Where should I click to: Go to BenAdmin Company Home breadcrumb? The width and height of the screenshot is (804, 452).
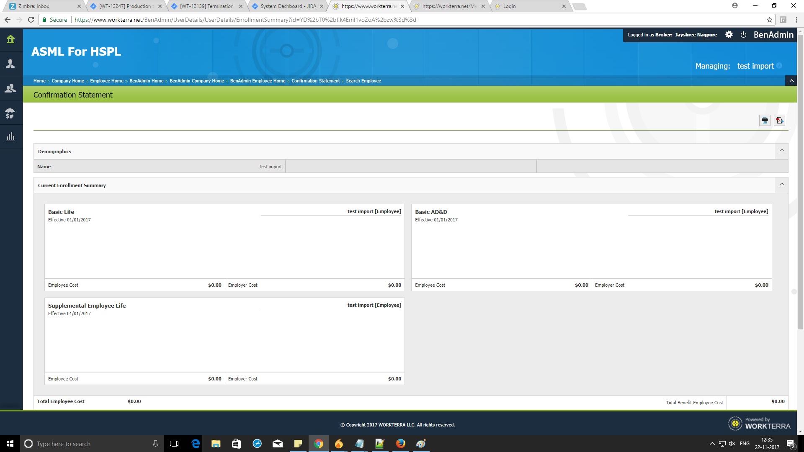(196, 81)
